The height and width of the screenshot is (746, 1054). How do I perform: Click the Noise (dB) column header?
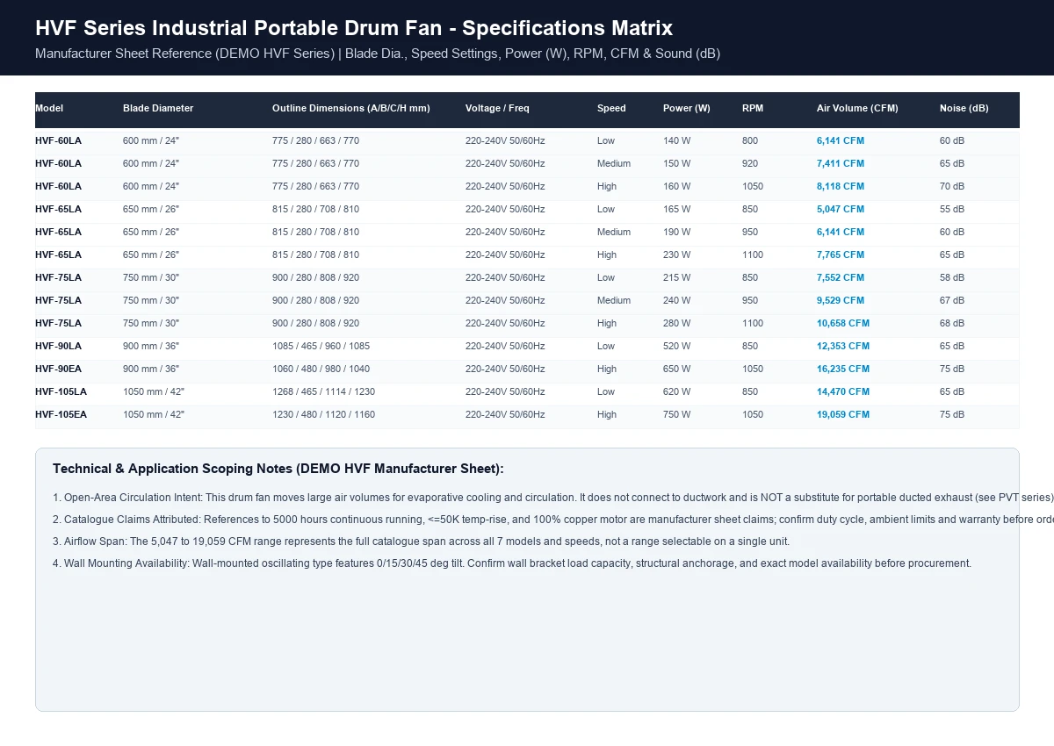(964, 109)
